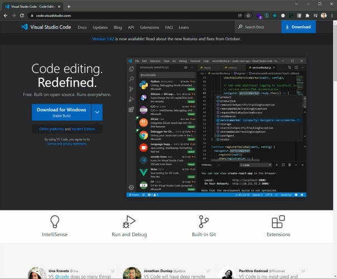Screen dimensions: 337x279
Task: Click the IntelliSense label
Action: (x=55, y=234)
